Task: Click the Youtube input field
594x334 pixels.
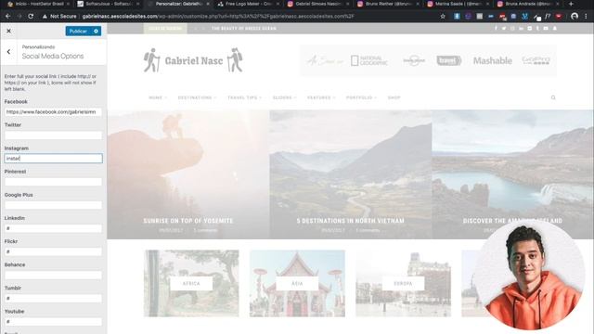Action: [53, 322]
